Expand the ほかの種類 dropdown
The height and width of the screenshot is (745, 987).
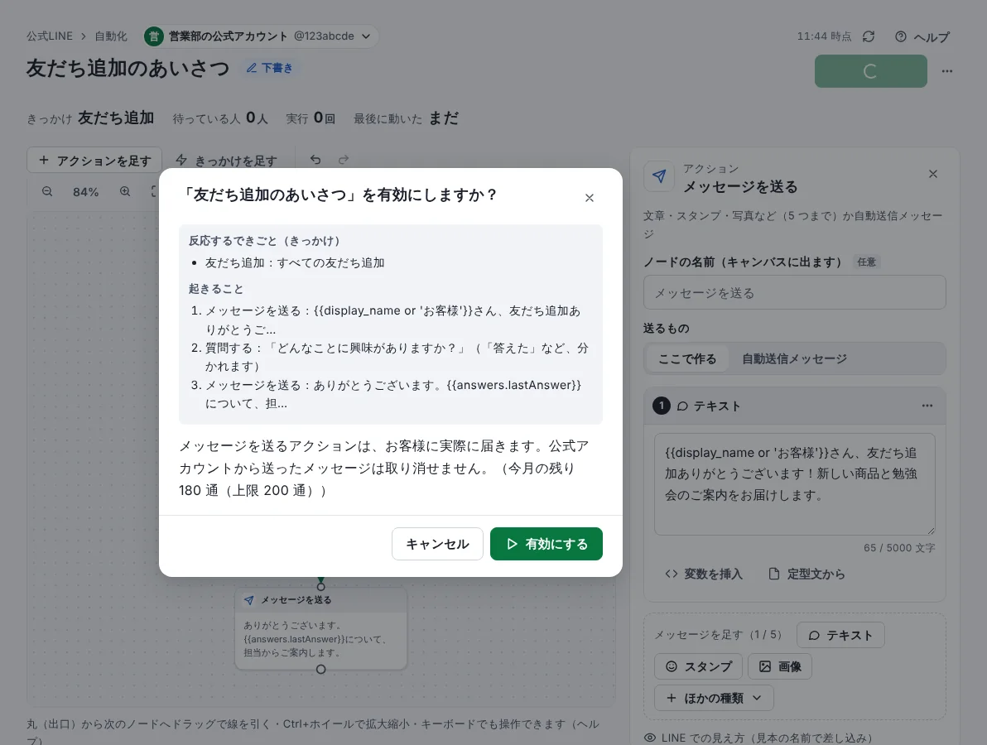[714, 698]
